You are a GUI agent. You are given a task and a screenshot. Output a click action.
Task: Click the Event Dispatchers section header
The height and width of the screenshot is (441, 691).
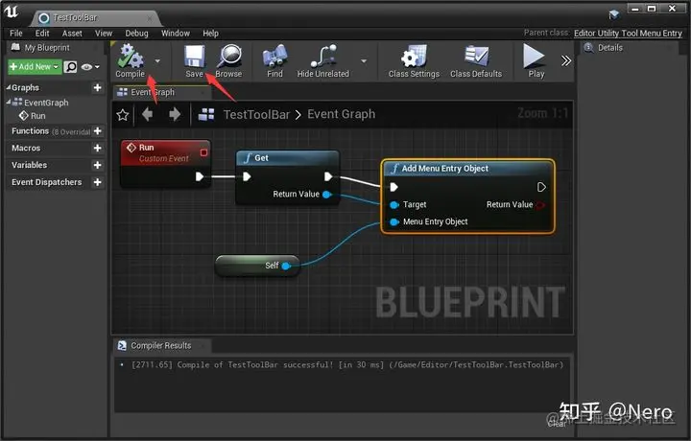[49, 182]
